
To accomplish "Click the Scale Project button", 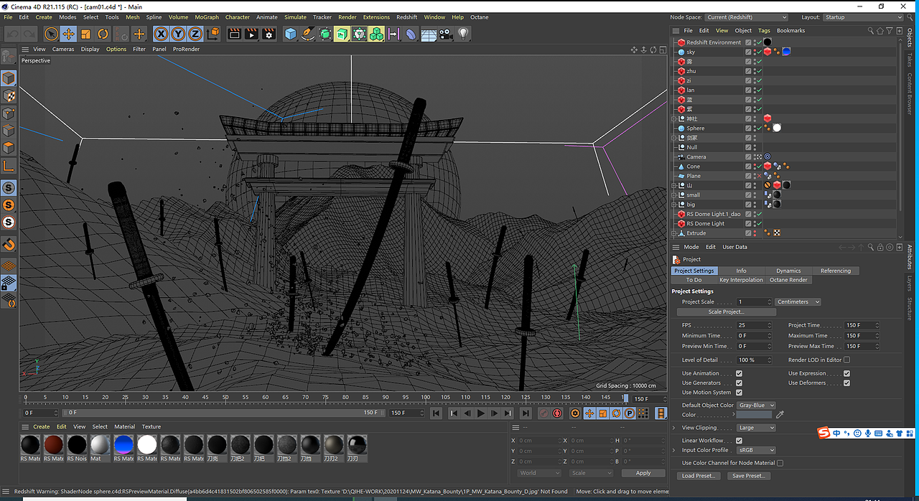I will click(x=727, y=312).
